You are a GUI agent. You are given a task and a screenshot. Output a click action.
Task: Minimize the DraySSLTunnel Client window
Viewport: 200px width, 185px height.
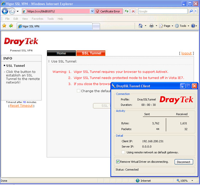point(183,86)
